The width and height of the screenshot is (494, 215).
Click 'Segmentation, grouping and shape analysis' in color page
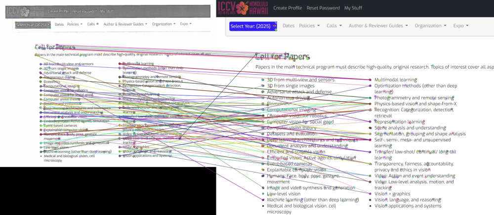pos(420,133)
